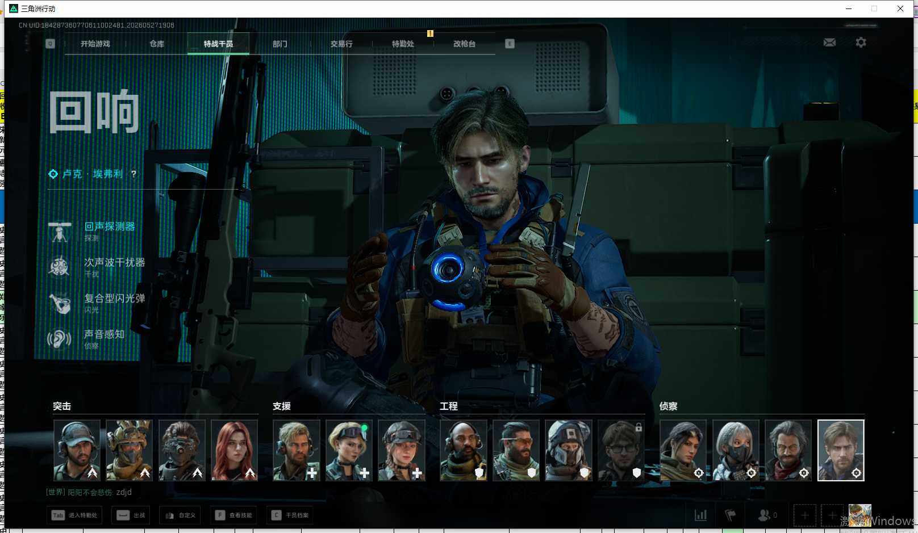The width and height of the screenshot is (918, 533).
Task: Open the 自定义 customize button
Action: tap(180, 515)
